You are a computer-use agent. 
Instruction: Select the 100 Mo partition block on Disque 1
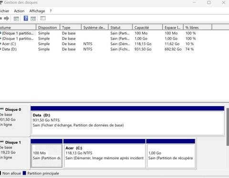(x=47, y=153)
